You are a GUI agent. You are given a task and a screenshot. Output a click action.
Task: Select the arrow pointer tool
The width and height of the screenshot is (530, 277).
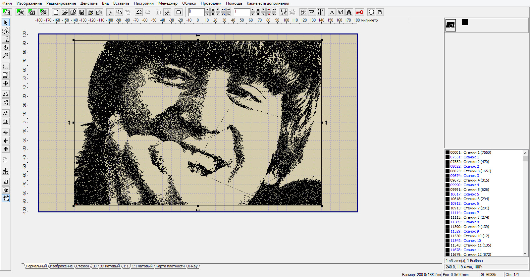(6, 23)
